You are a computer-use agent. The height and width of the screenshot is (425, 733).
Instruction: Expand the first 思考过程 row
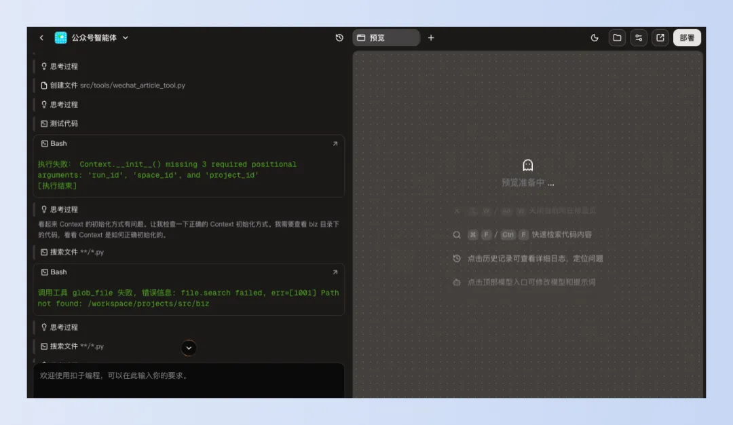click(x=60, y=67)
